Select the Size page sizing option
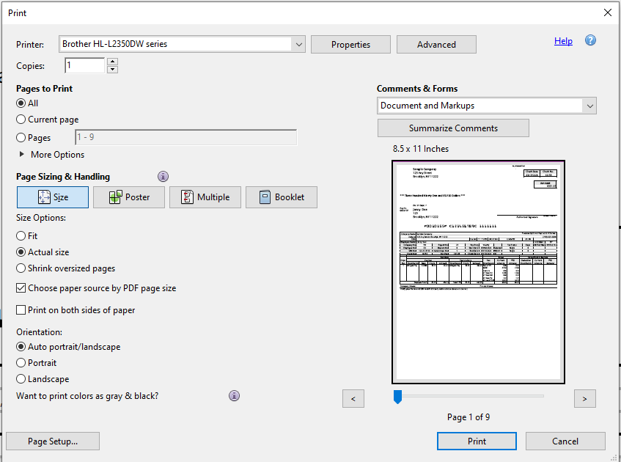This screenshot has width=621, height=462. (53, 197)
